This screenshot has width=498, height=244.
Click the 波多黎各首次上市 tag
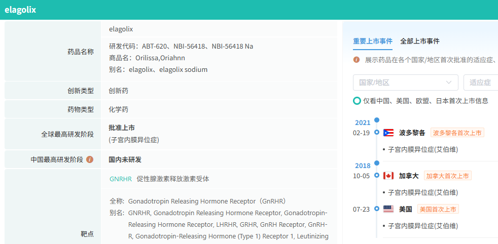[x=457, y=133]
